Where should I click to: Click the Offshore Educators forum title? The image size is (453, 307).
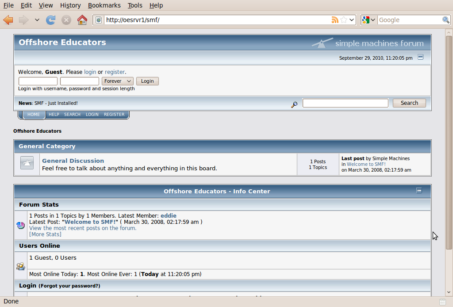62,42
